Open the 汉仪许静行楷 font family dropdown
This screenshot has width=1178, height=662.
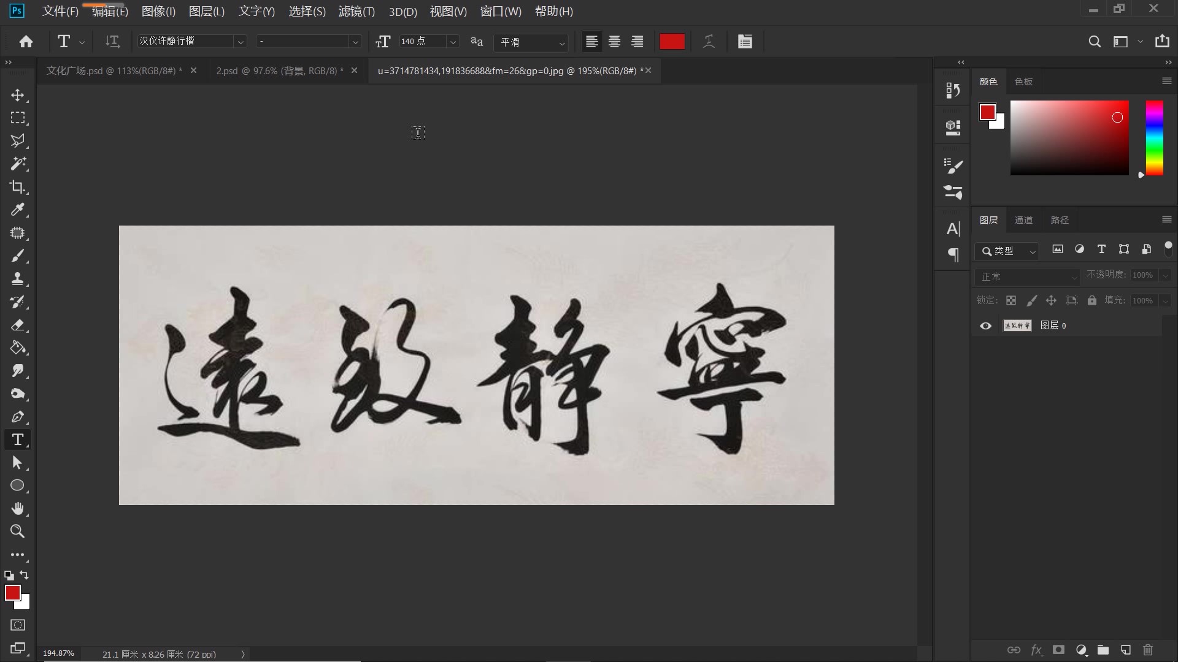point(241,40)
